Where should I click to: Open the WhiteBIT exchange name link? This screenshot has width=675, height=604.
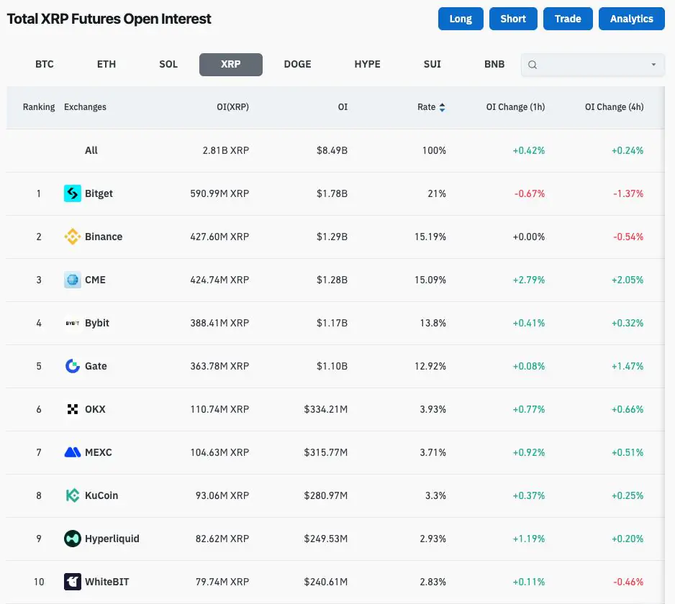click(x=107, y=582)
